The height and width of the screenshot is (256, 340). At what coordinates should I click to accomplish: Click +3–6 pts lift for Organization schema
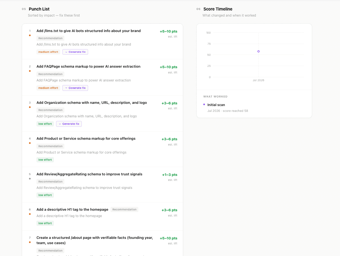pyautogui.click(x=169, y=103)
